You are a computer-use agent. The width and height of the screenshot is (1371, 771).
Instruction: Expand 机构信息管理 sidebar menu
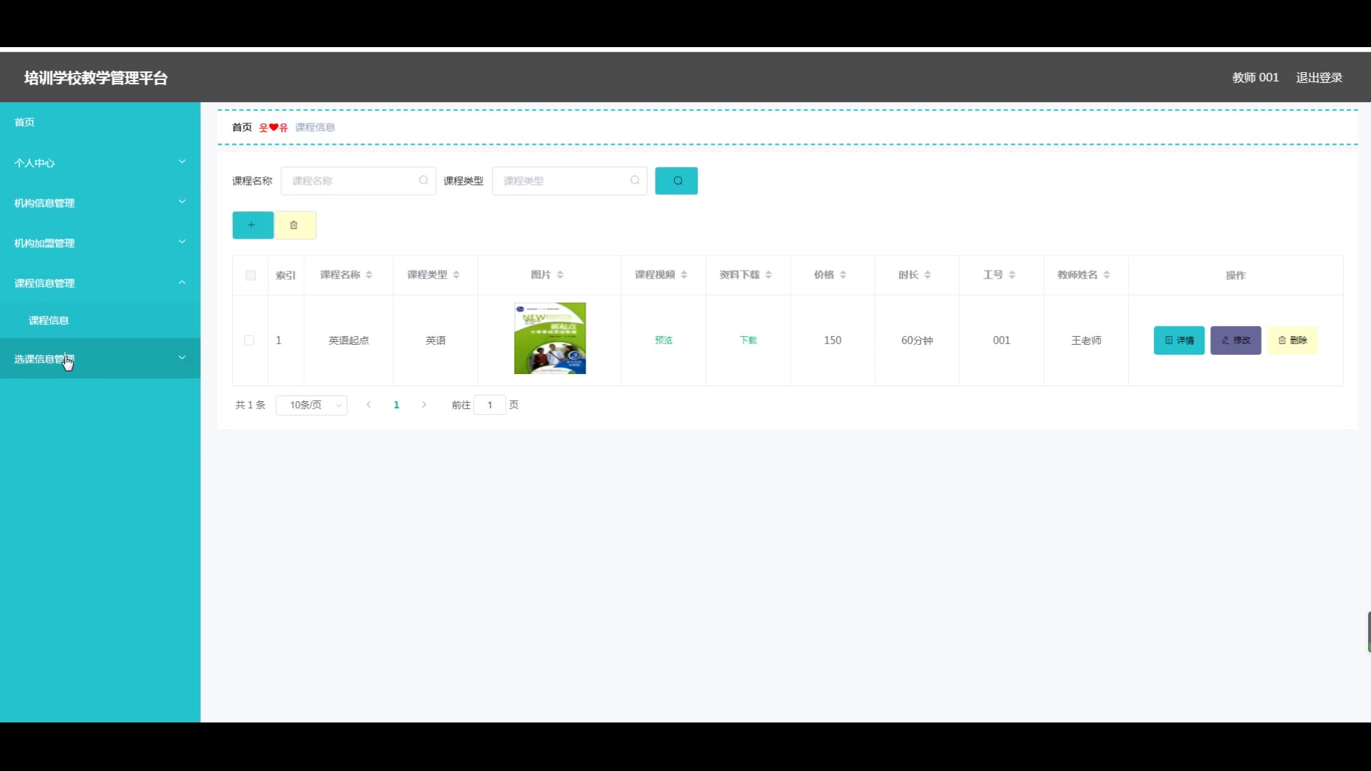click(x=100, y=203)
